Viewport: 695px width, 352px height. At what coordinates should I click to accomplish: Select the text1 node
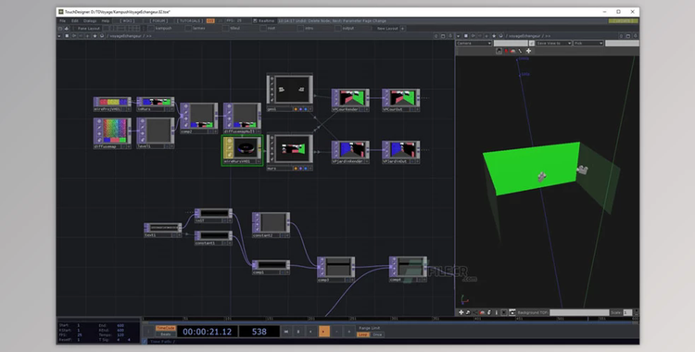[163, 230]
